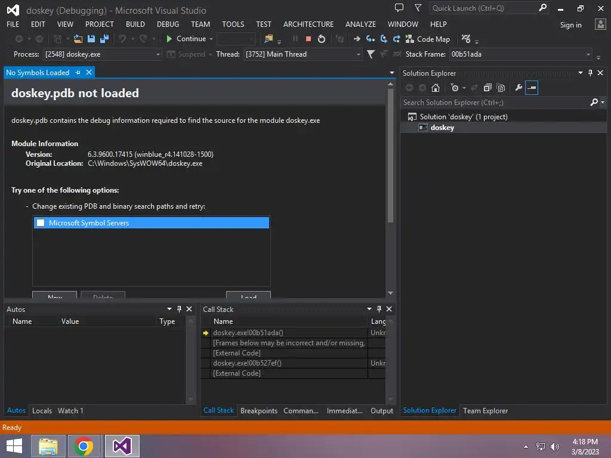Viewport: 611px width, 458px height.
Task: Click the IntelliTrace events icon beside Code Map
Action: [466, 39]
